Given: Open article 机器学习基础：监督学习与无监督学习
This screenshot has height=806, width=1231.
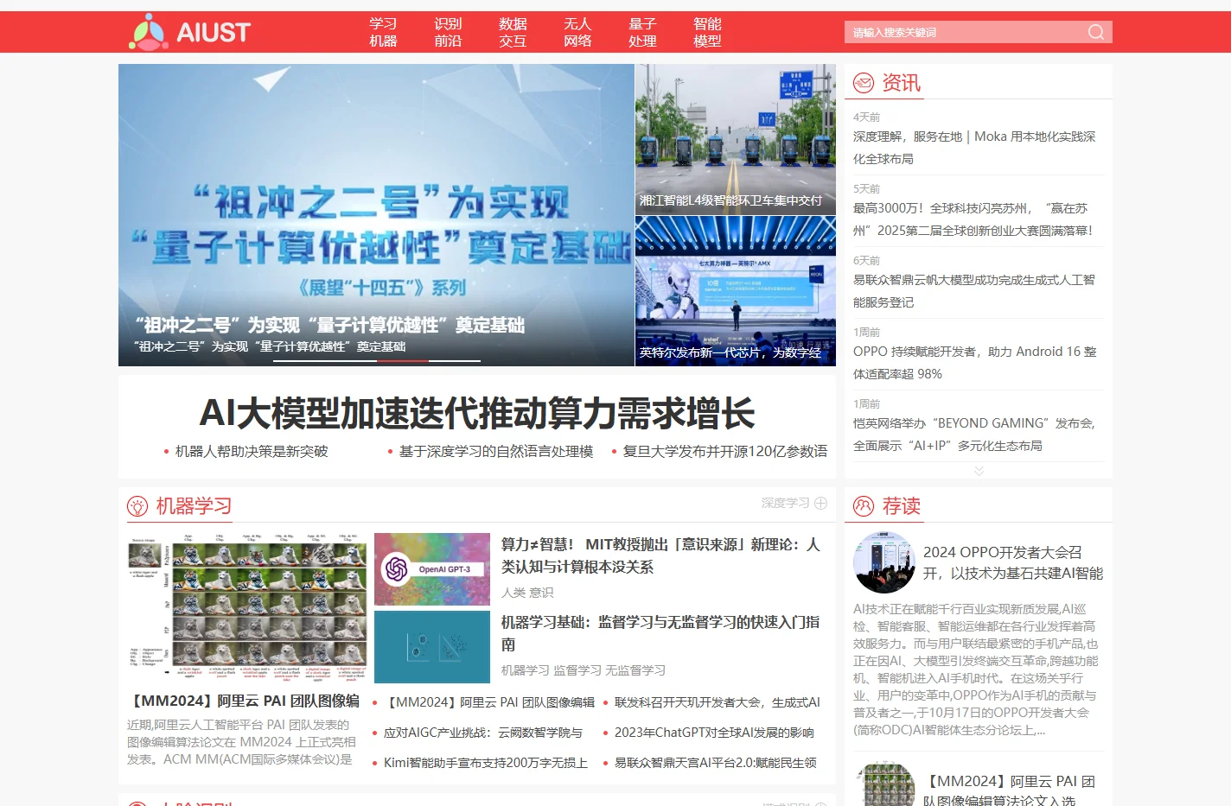Looking at the screenshot, I should 660,633.
